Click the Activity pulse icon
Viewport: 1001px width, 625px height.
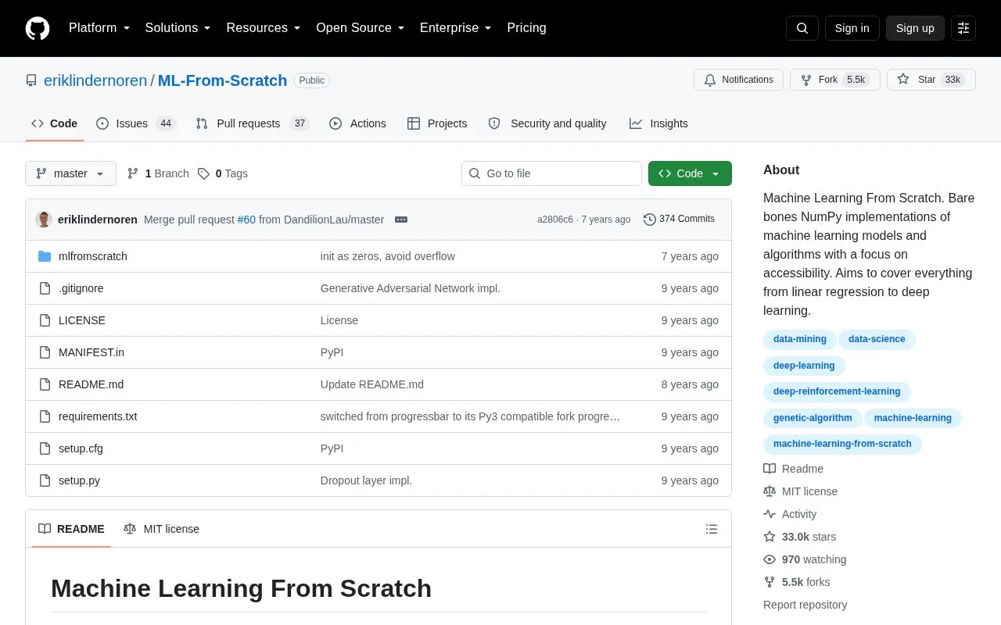(770, 514)
